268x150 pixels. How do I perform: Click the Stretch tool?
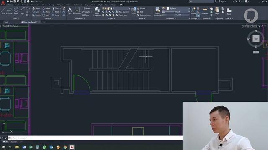coord(36,15)
